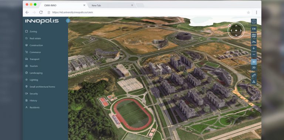Image resolution: width=284 pixels, height=140 pixels.
Task: Open the sidebar three-dot options button
Action: (68, 21)
